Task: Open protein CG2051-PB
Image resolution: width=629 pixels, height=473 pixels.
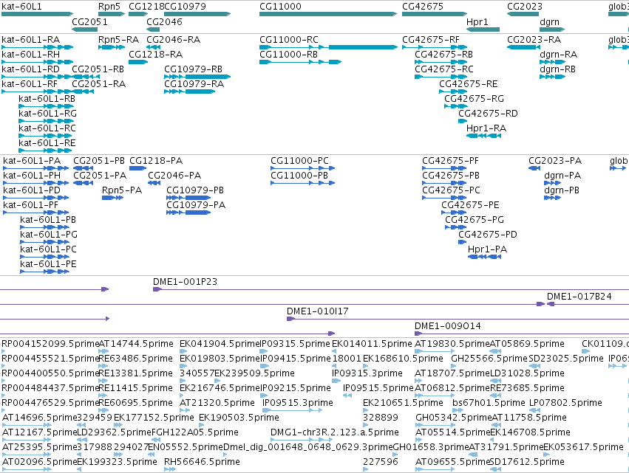Action: tap(84, 168)
